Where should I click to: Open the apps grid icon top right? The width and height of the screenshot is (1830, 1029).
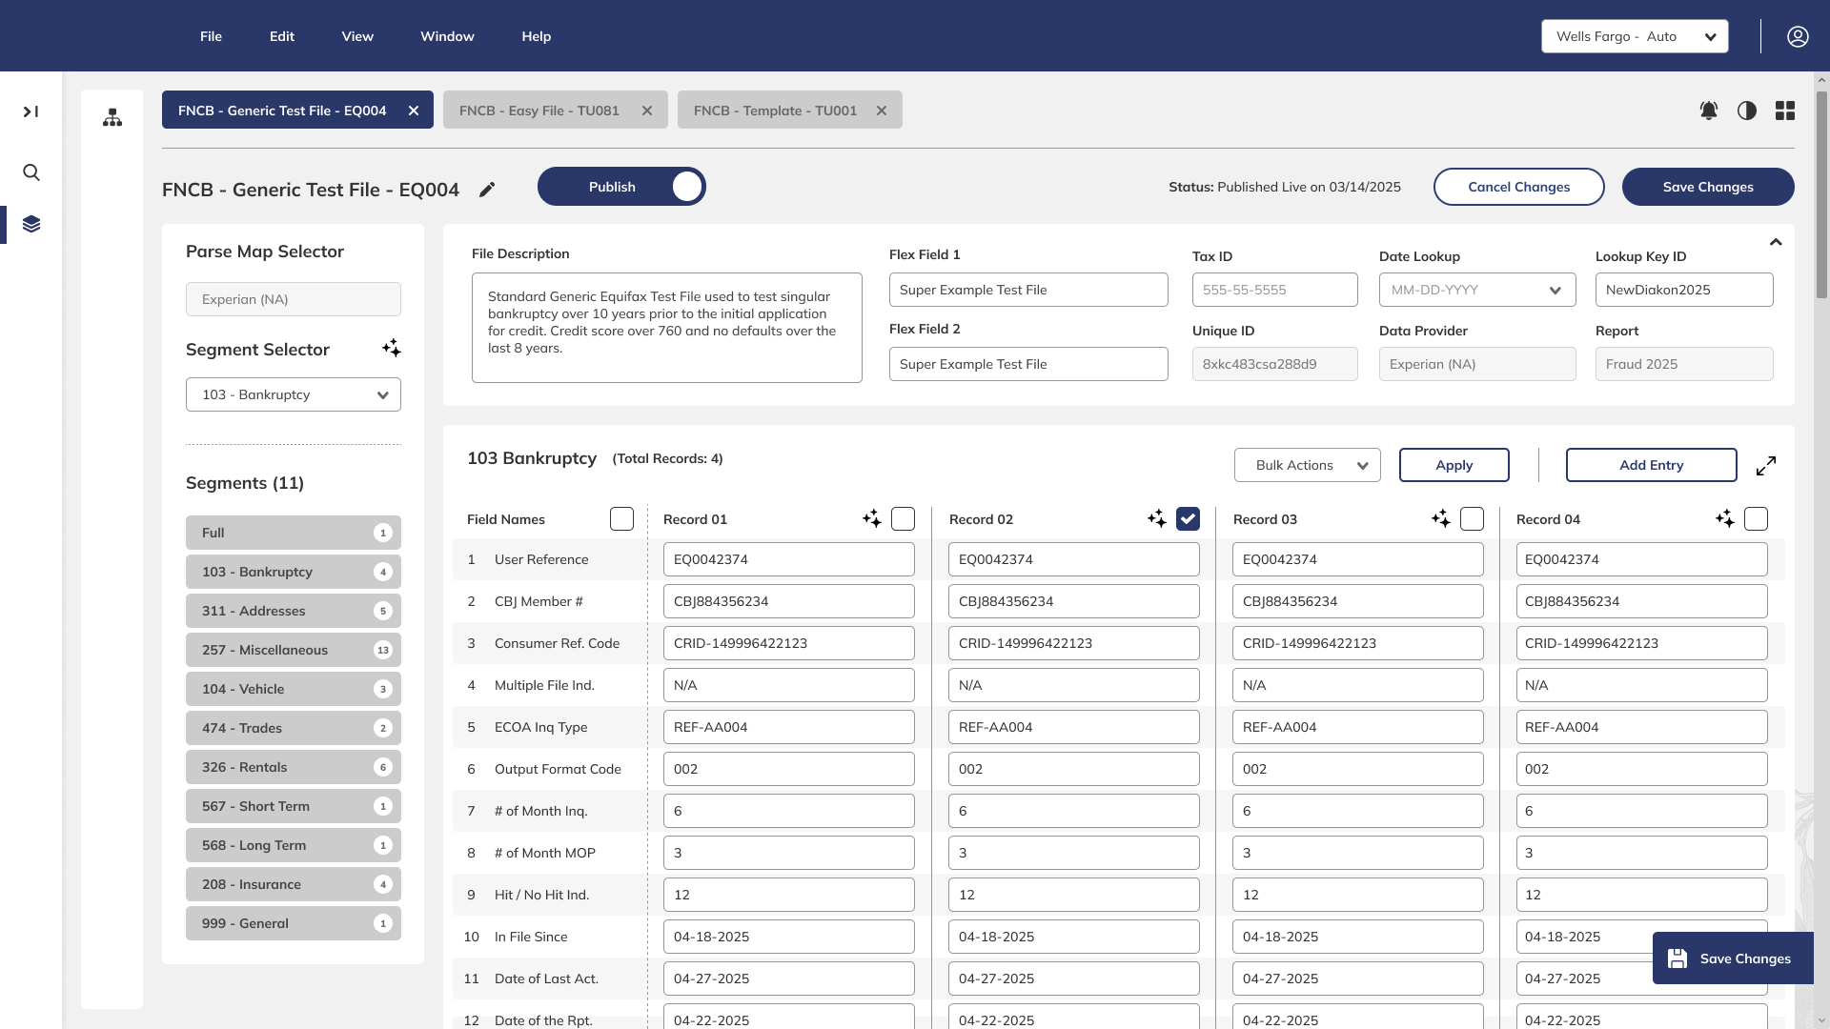pyautogui.click(x=1786, y=111)
